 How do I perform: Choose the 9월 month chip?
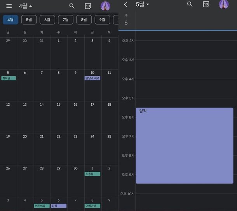coord(102,20)
